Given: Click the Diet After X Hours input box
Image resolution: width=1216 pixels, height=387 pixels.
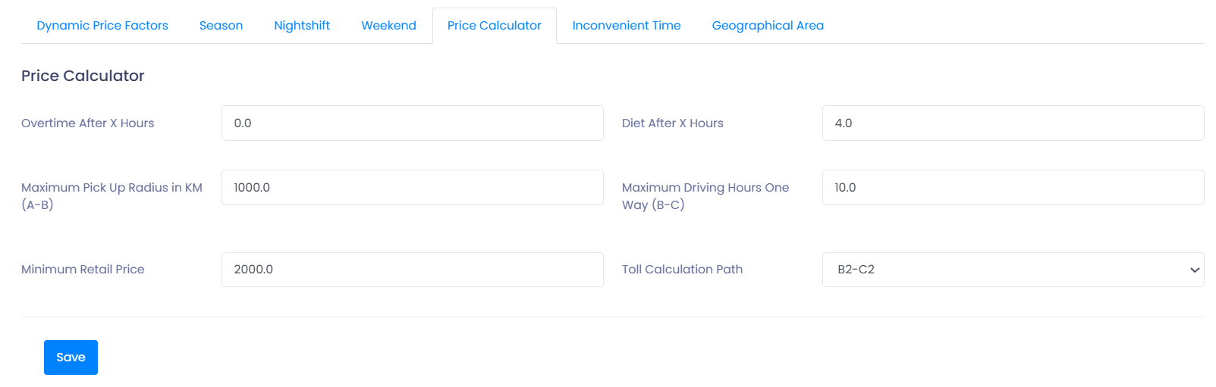Looking at the screenshot, I should [1013, 123].
